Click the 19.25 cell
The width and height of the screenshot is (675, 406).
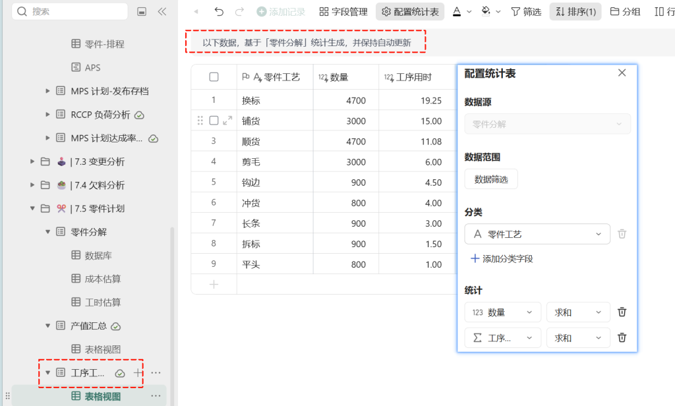[x=417, y=100]
